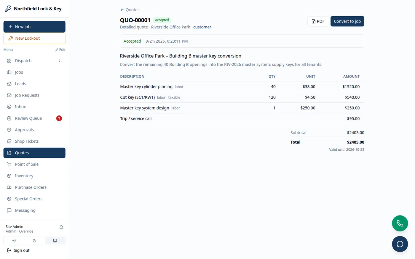Click the green phone call button
This screenshot has width=415, height=259.
400,223
